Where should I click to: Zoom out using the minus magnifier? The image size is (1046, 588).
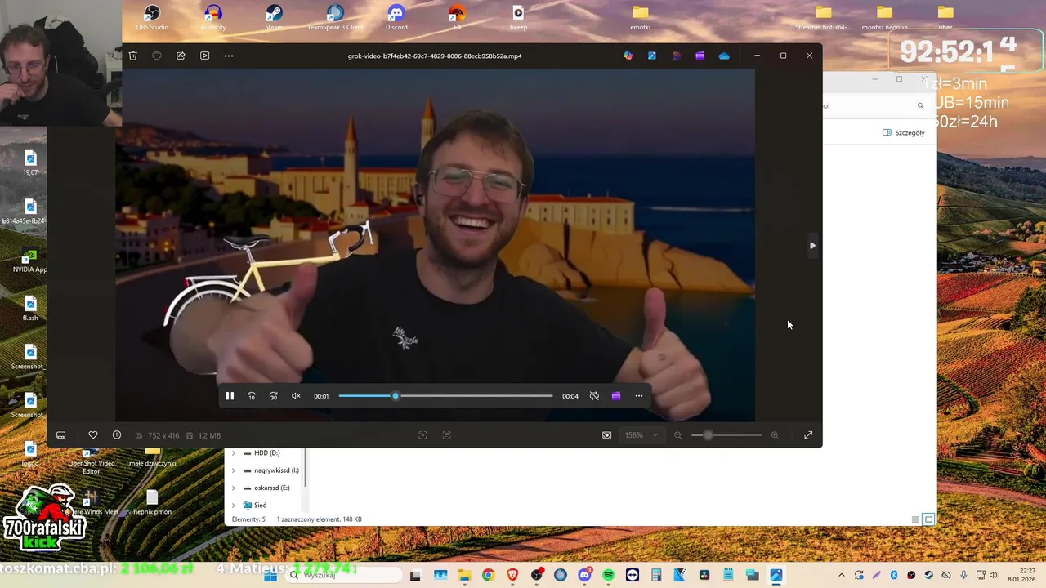point(677,435)
